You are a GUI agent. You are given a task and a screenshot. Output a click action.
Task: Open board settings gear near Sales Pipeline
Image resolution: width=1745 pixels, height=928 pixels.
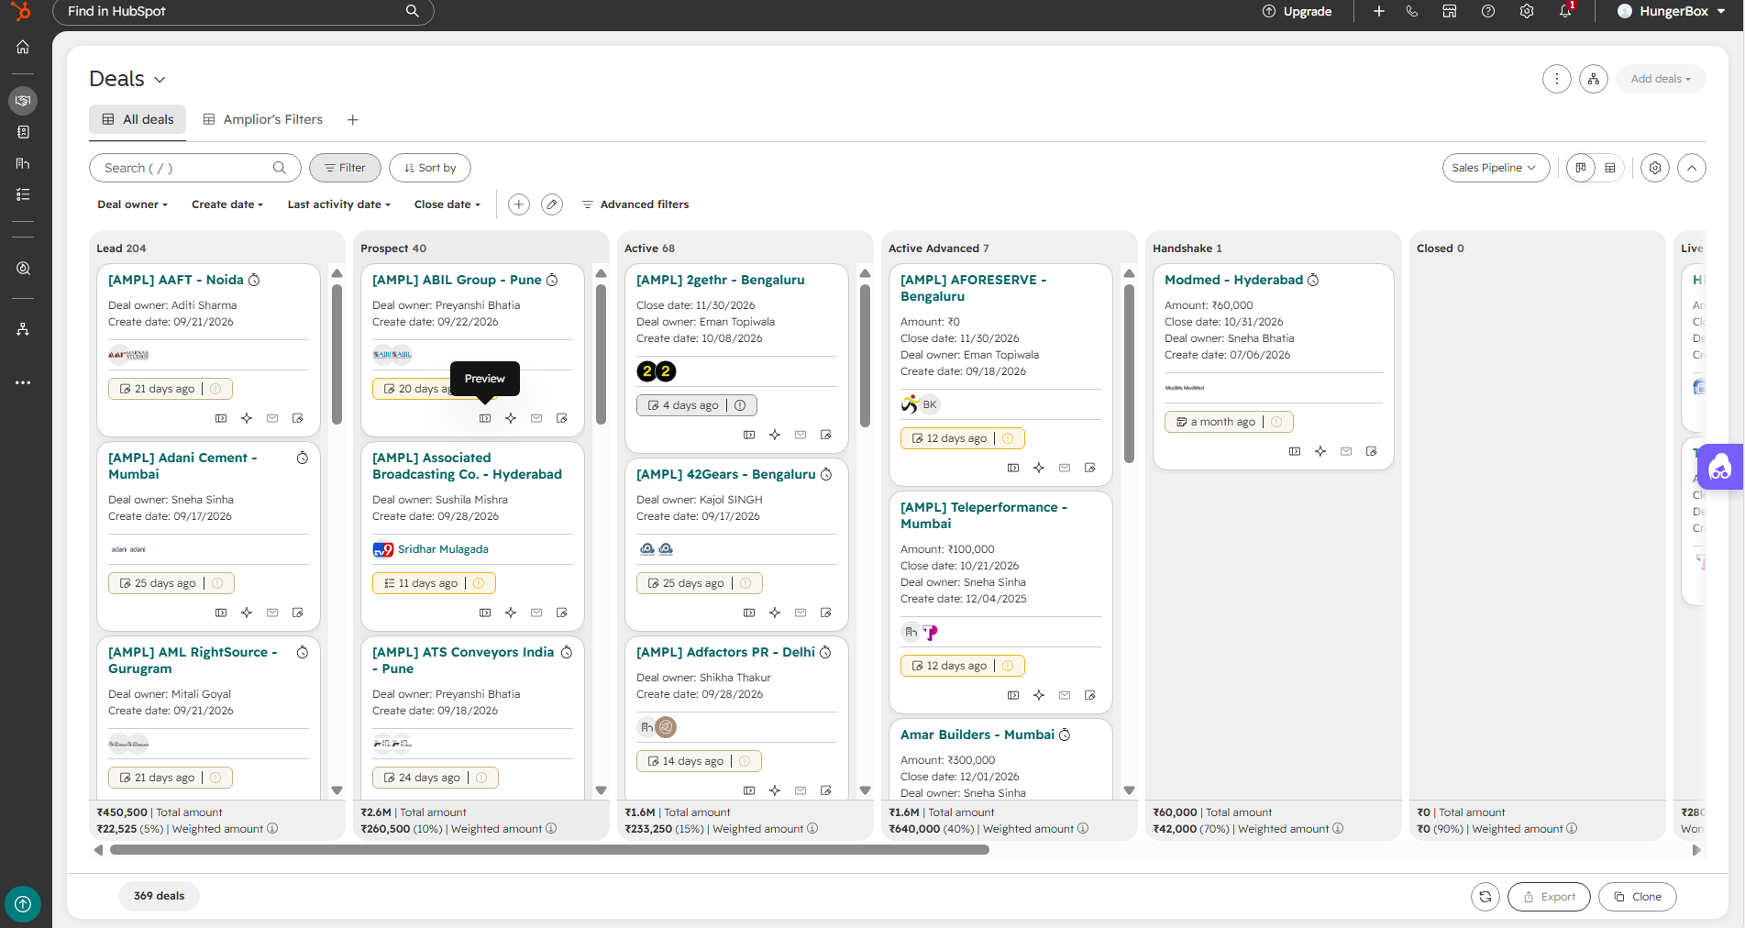(x=1655, y=168)
